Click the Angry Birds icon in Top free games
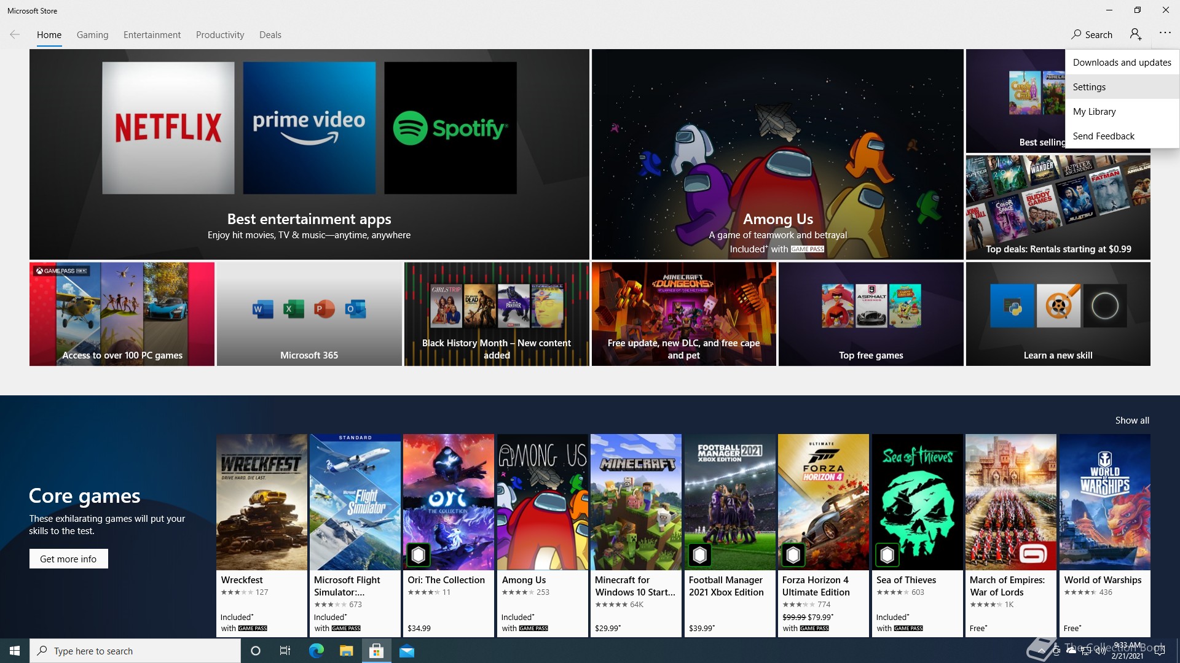The image size is (1180, 663). point(838,306)
